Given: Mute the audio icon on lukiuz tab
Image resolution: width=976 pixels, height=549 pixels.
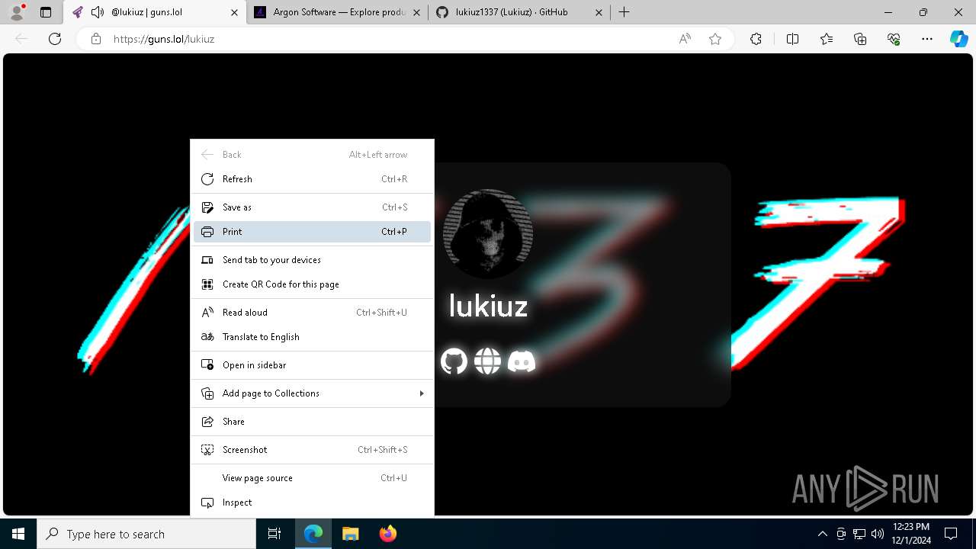Looking at the screenshot, I should [x=97, y=12].
